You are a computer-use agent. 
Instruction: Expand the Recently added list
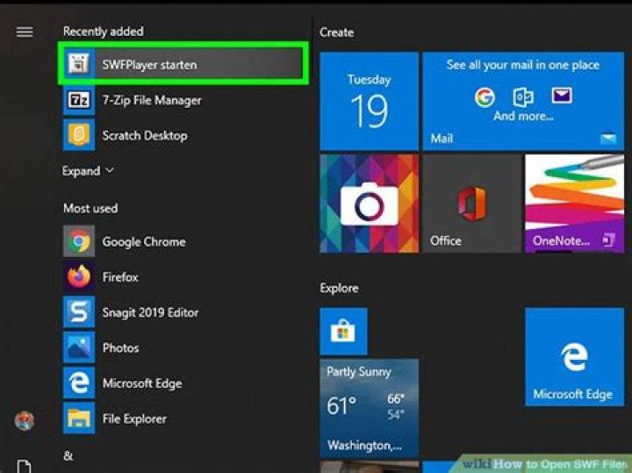pos(88,171)
